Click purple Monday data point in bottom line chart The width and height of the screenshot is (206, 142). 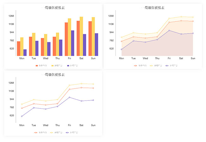22,116
